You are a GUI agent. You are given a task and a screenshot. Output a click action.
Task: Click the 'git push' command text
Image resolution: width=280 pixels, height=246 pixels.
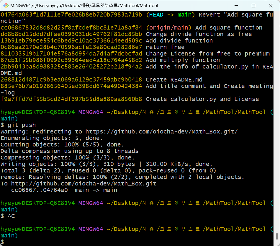pos(22,125)
